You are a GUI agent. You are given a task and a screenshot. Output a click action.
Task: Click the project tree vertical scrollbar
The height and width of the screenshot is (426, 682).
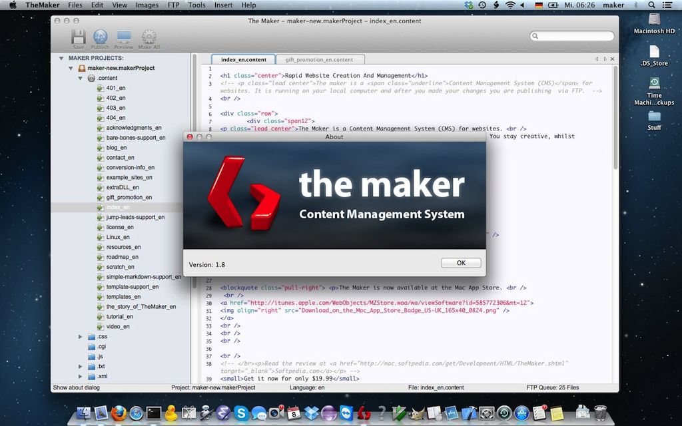(x=194, y=172)
